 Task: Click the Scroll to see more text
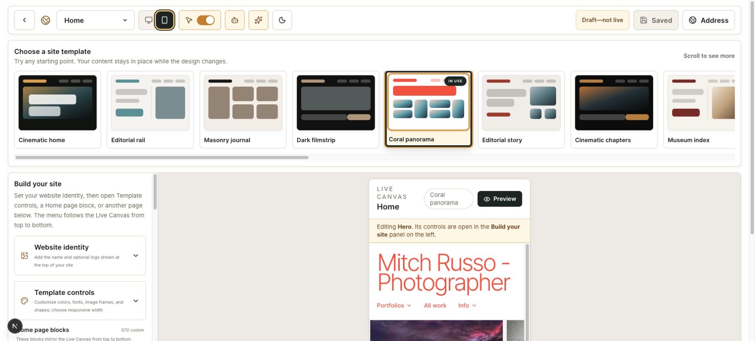[709, 56]
